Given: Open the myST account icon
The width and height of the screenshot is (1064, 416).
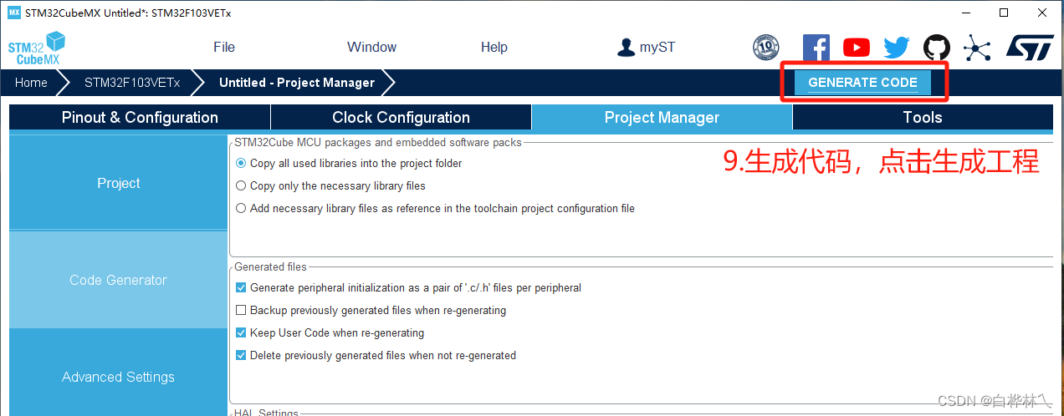Looking at the screenshot, I should point(626,48).
